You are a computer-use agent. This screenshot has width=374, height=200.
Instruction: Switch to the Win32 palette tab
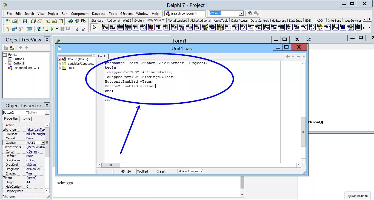click(x=127, y=21)
